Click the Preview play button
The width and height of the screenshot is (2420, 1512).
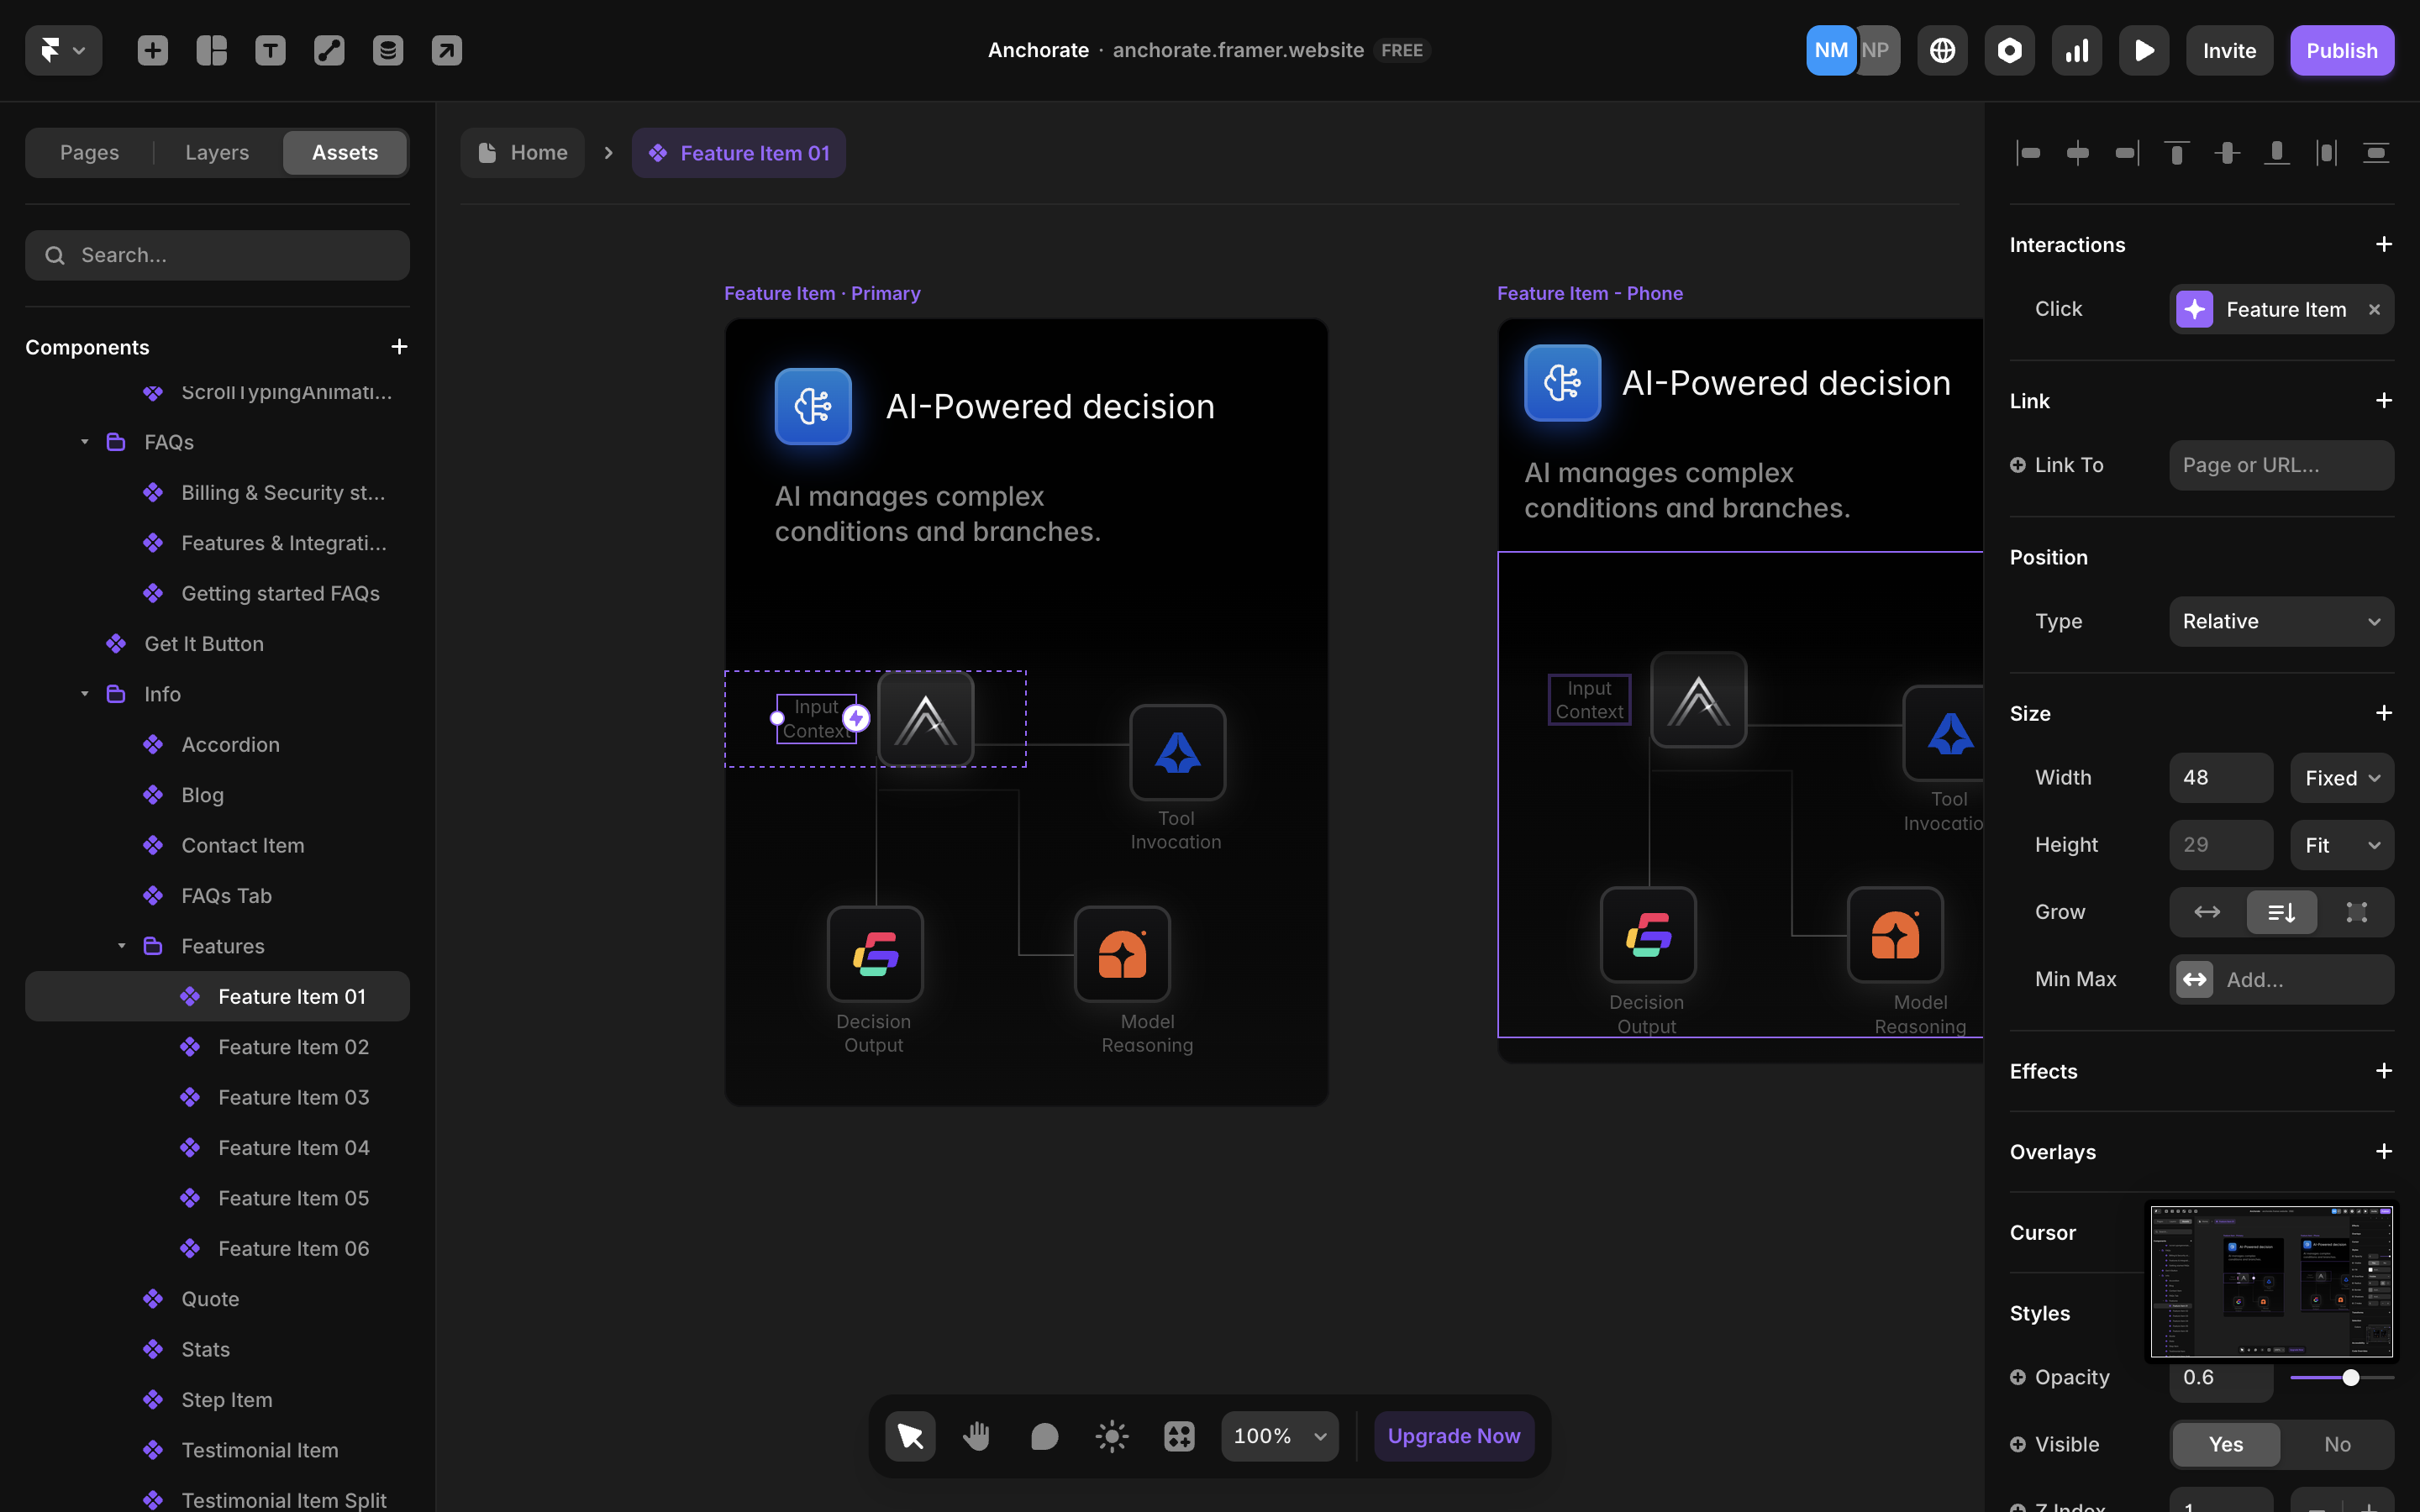(2144, 50)
